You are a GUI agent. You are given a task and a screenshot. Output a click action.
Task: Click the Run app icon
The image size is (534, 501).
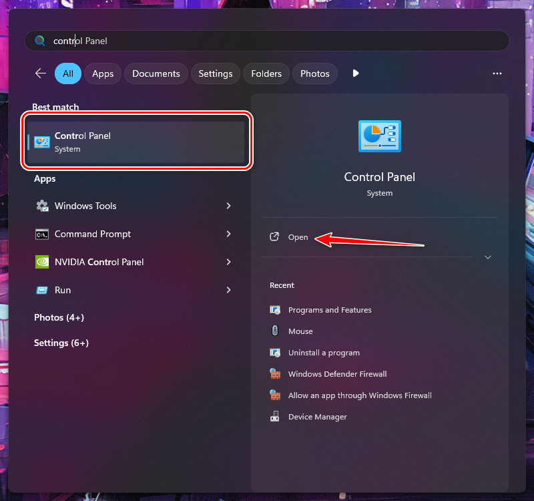point(42,291)
